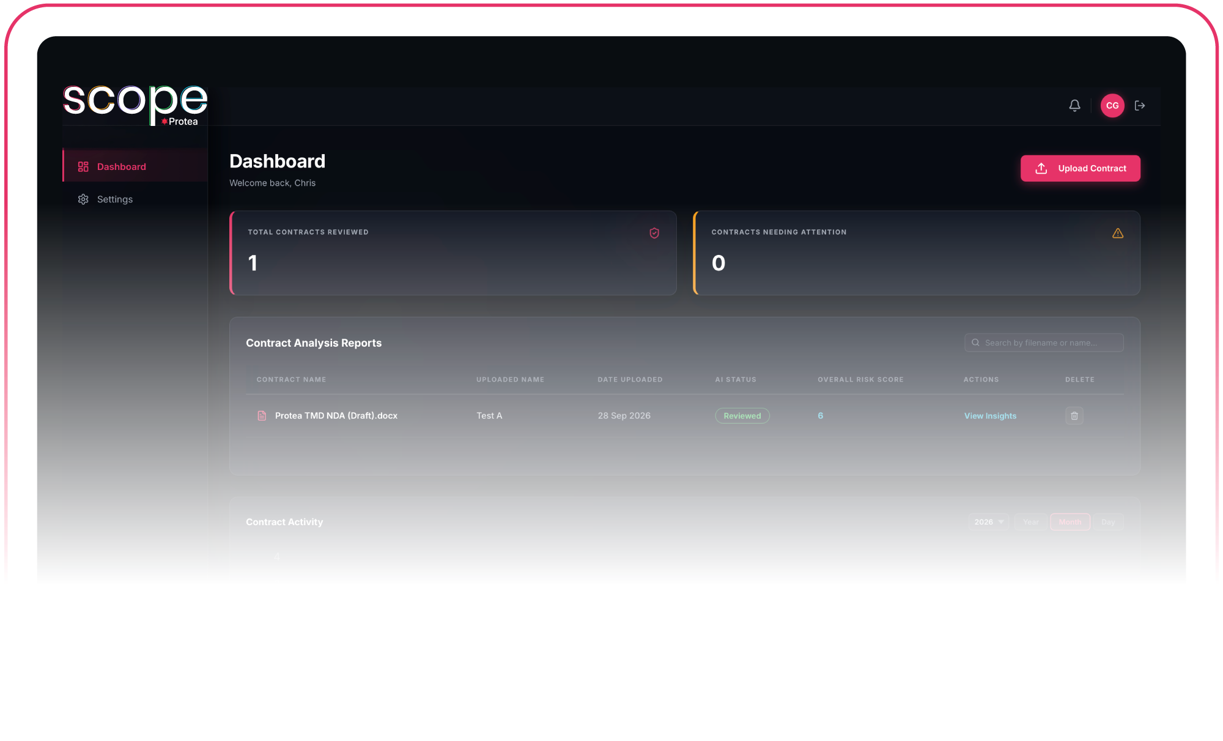Open the notifications bell
Viewport: 1223px width, 741px height.
pyautogui.click(x=1074, y=106)
